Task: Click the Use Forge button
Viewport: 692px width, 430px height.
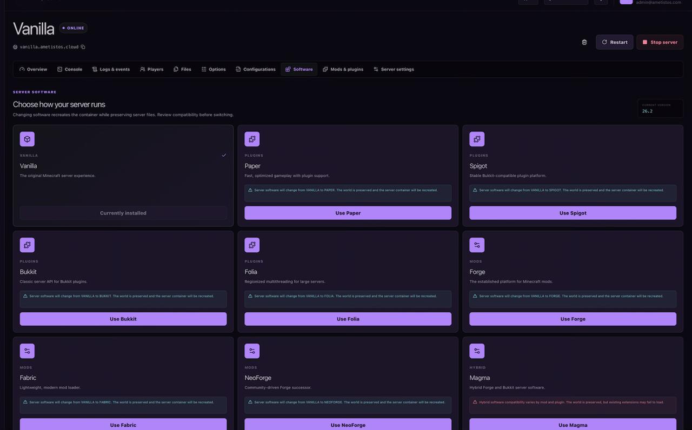Action: click(573, 319)
